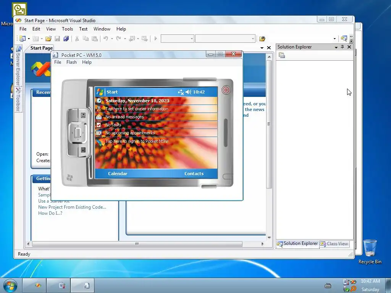Click the Solution Explorer Properties icon
This screenshot has width=391, height=293.
point(282,55)
